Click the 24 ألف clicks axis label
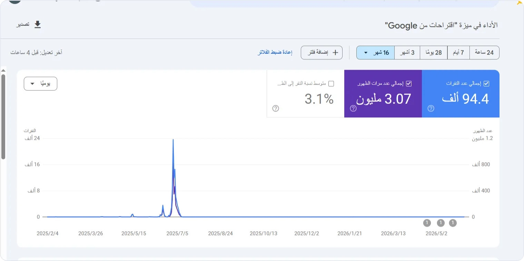Image resolution: width=524 pixels, height=261 pixels. (32, 138)
